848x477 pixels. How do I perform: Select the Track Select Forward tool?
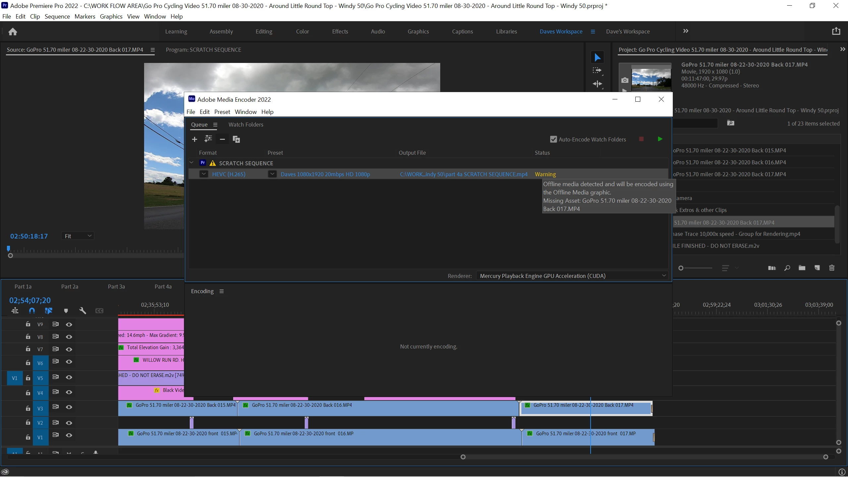pos(597,71)
